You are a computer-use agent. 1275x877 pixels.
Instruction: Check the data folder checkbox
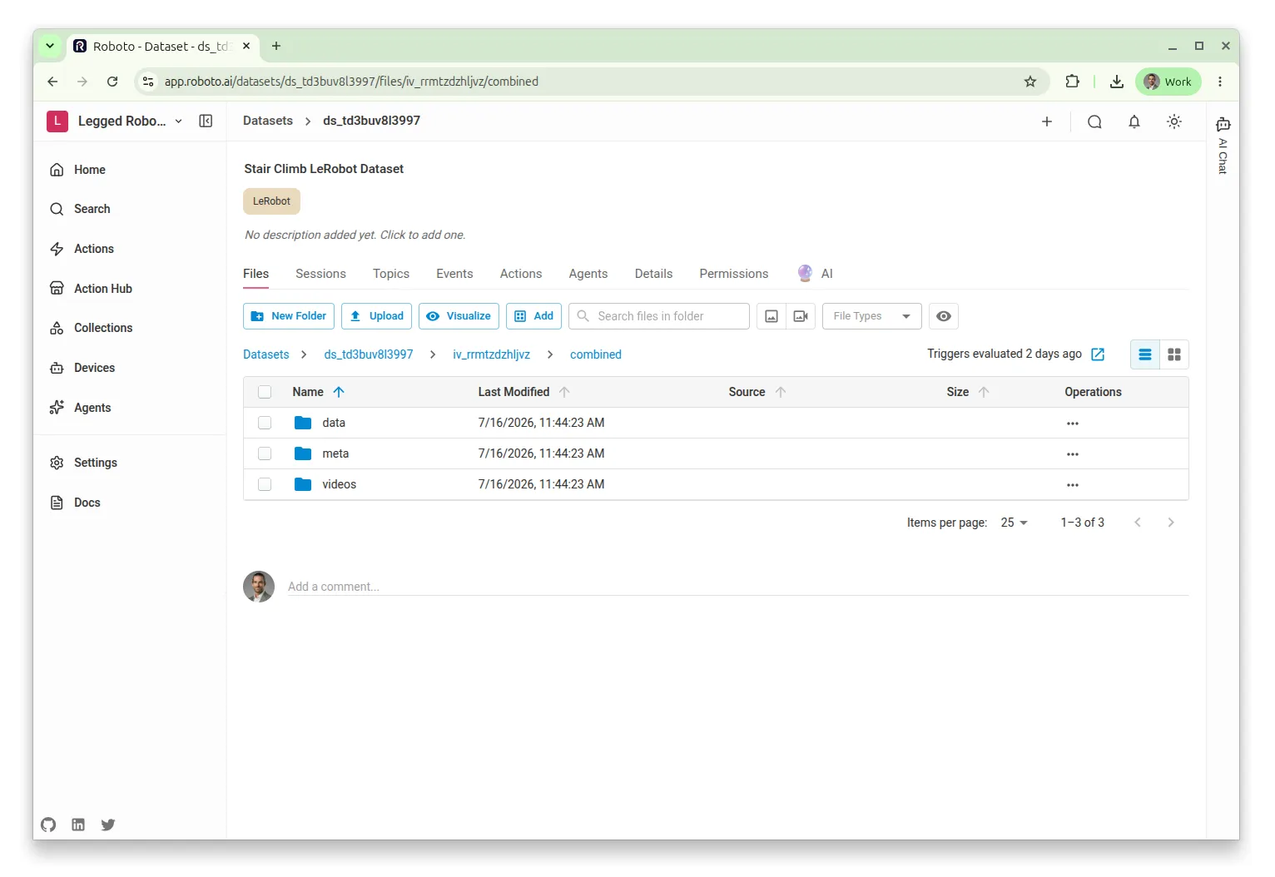pyautogui.click(x=265, y=423)
